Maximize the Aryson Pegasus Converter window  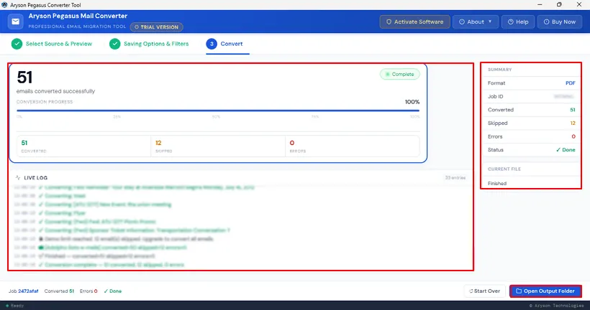[x=559, y=4]
